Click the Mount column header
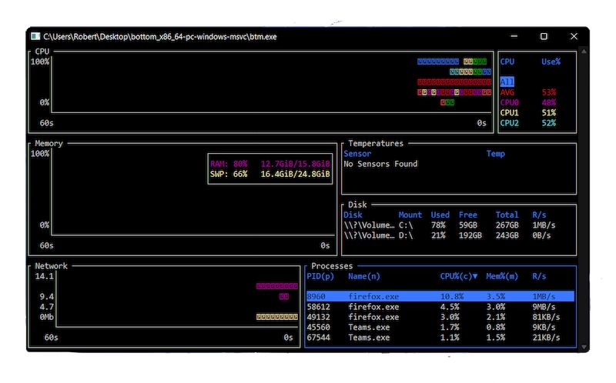 [410, 215]
